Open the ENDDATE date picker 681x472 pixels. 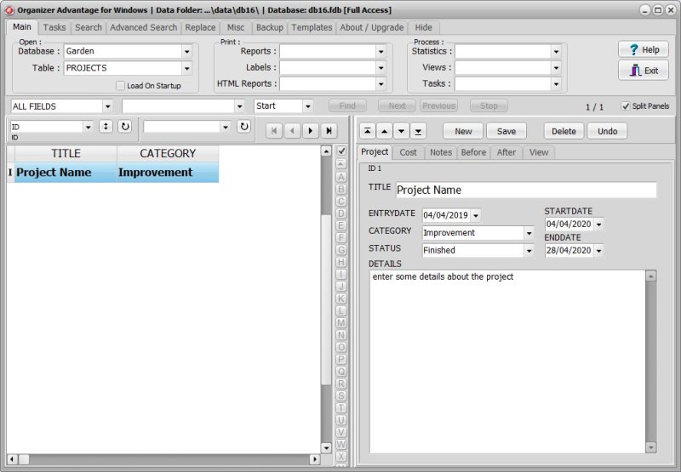(599, 250)
